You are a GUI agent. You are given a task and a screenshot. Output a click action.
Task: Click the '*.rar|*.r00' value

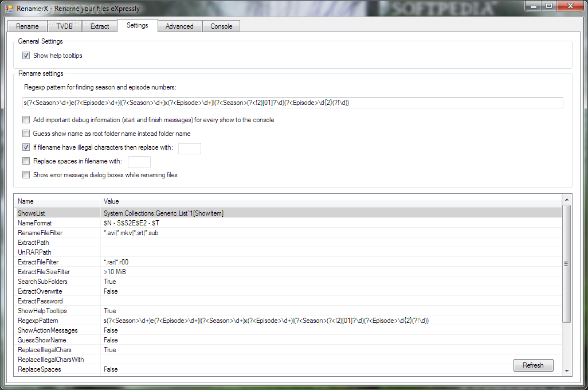click(x=116, y=262)
